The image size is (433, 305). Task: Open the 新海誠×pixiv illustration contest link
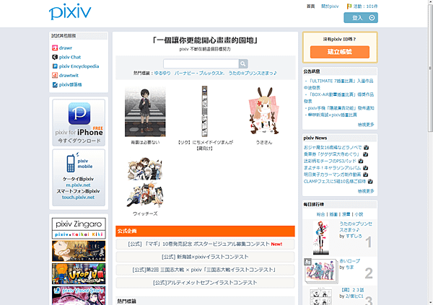point(205,257)
